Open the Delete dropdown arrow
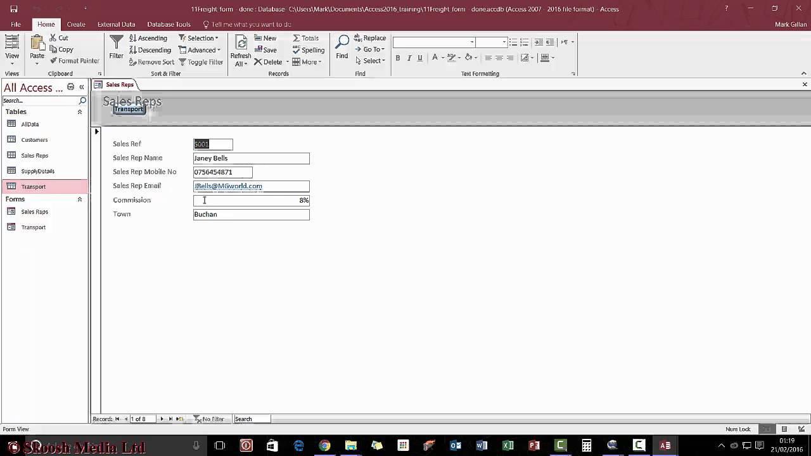811x456 pixels. 288,62
